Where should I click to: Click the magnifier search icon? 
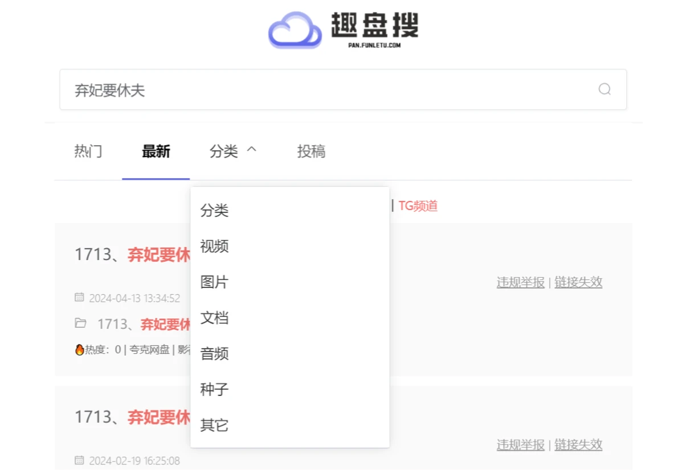[x=605, y=89]
